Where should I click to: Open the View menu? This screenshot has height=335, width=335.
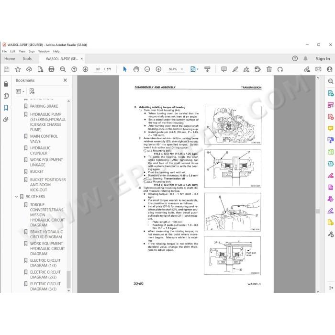click(22, 51)
